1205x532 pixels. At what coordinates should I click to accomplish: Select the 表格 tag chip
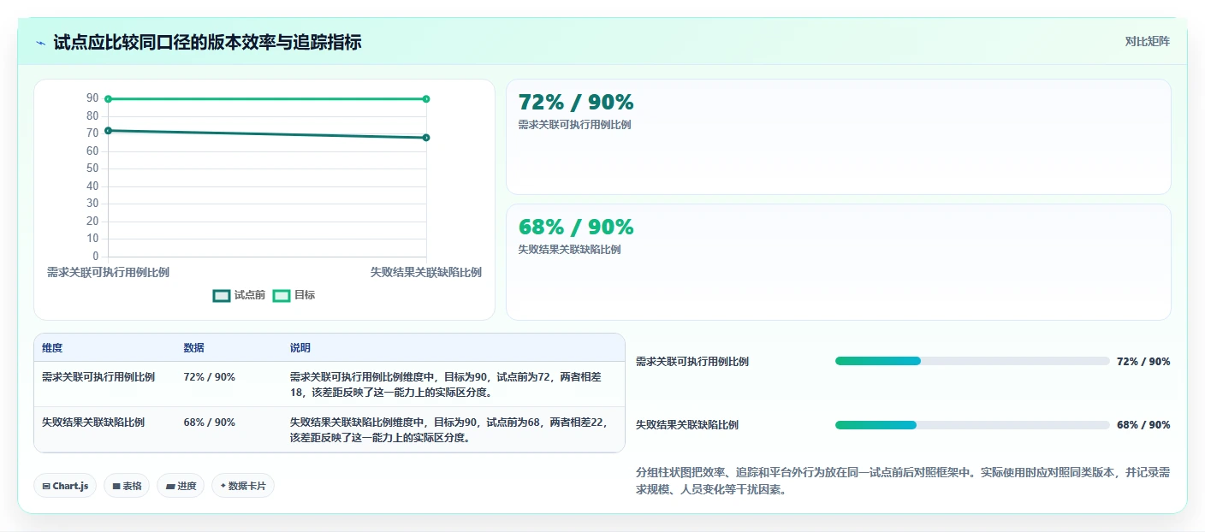pos(127,486)
